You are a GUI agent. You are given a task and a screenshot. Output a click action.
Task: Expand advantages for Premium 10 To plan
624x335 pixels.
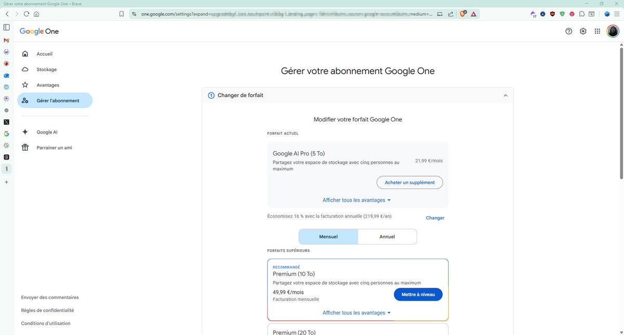(x=357, y=313)
